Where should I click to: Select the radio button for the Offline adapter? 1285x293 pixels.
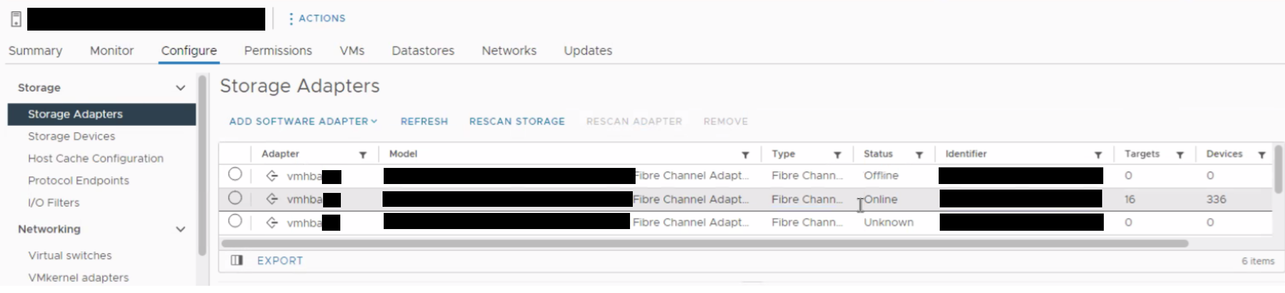coord(235,174)
